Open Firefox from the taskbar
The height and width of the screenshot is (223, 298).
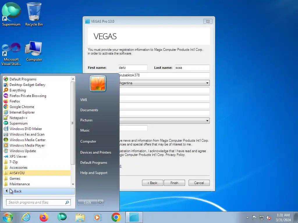44,217
